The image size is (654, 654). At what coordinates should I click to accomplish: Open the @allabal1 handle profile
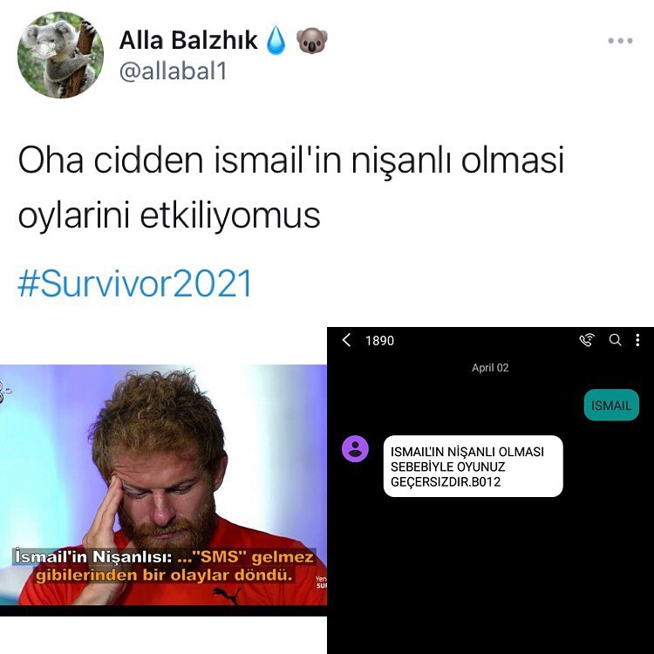[x=174, y=72]
